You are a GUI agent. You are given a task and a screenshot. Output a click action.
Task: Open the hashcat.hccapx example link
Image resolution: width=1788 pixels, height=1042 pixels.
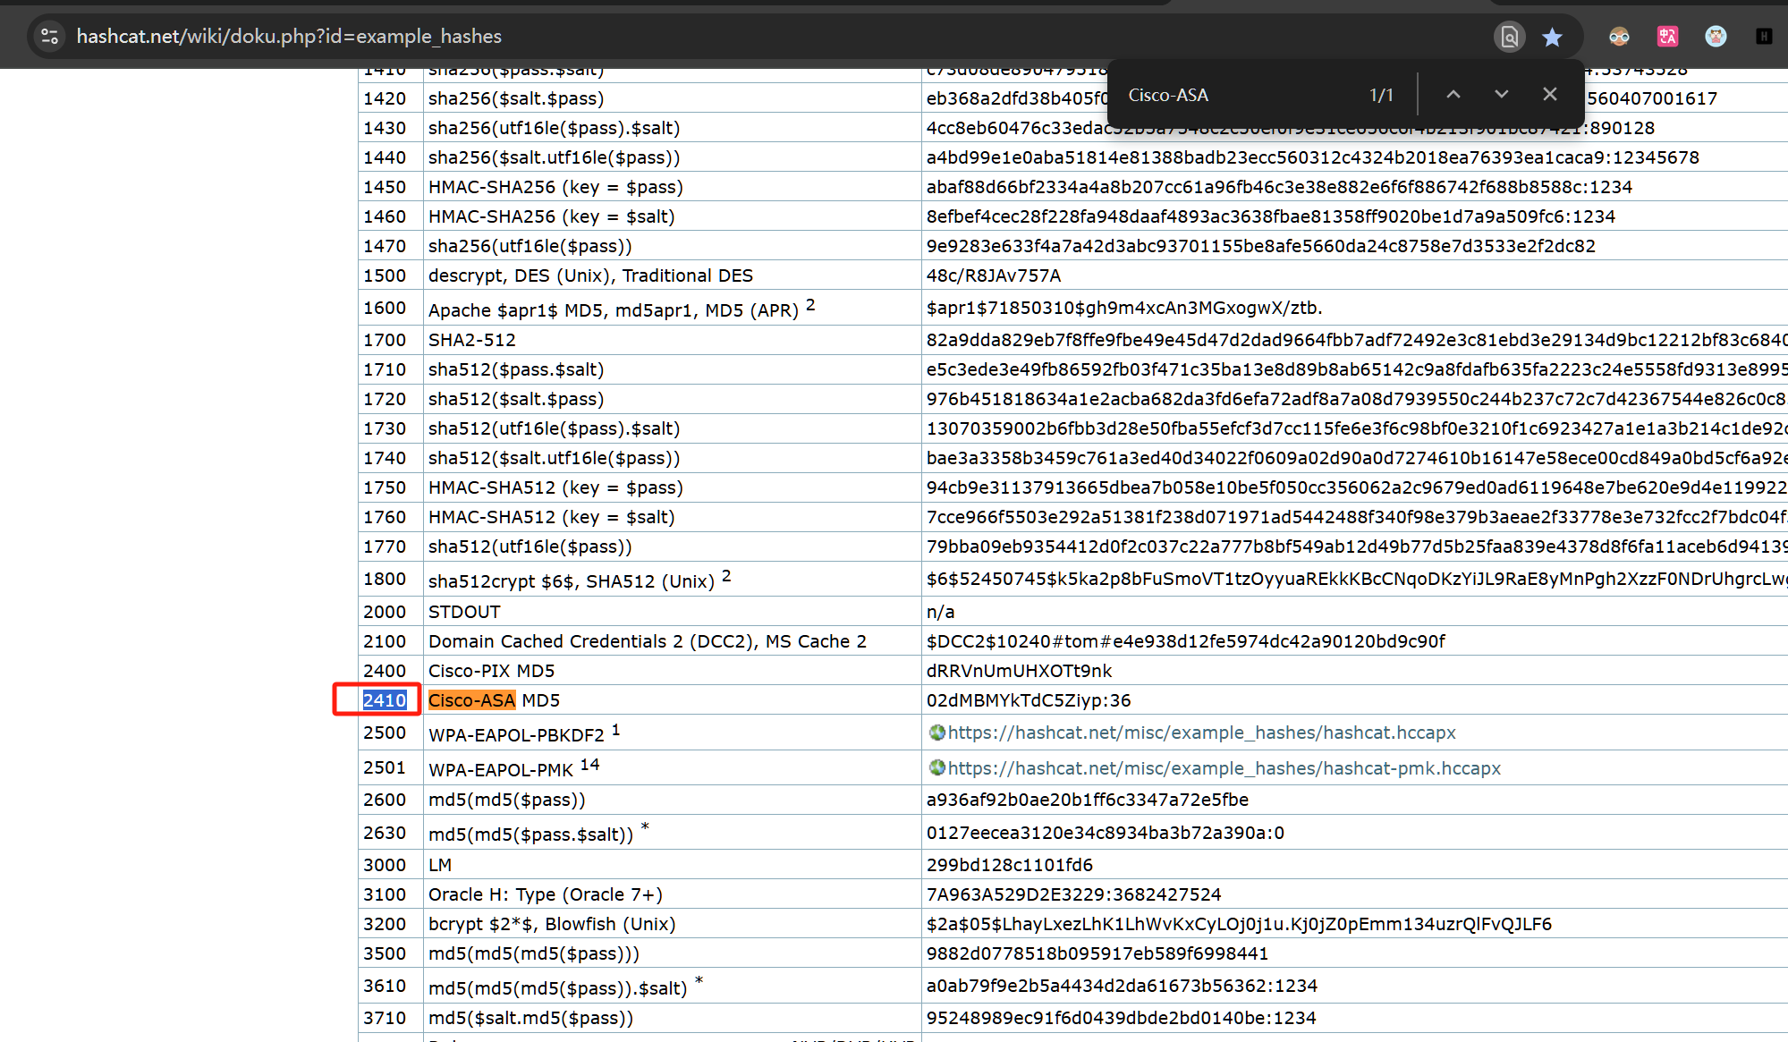(1201, 733)
